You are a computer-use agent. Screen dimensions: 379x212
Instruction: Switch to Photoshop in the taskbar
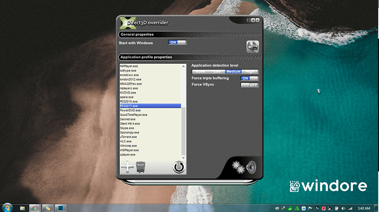pos(61,208)
